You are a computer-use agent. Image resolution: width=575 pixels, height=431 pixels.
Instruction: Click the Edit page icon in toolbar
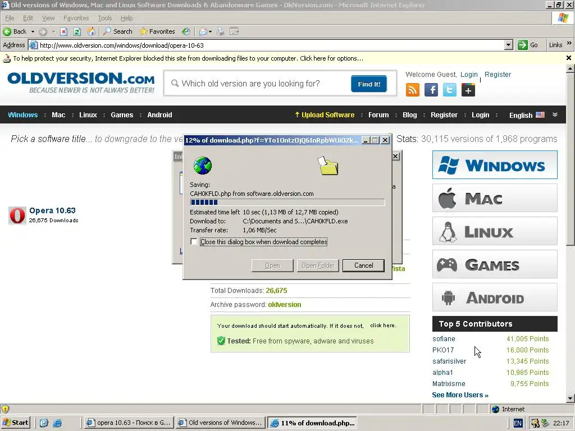(234, 31)
